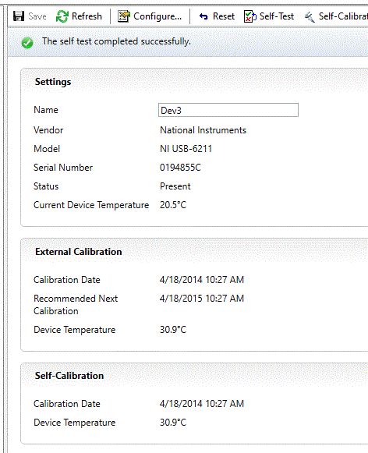Click the Refresh button label
Screen dimensions: 368x453
coord(87,16)
